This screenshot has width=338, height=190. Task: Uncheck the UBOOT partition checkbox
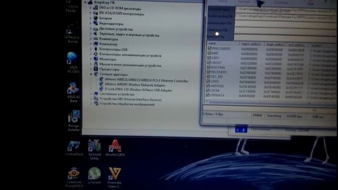tap(209, 62)
